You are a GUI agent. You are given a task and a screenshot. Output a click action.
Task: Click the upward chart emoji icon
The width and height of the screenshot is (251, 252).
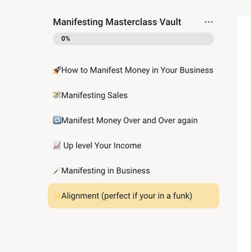(x=57, y=145)
